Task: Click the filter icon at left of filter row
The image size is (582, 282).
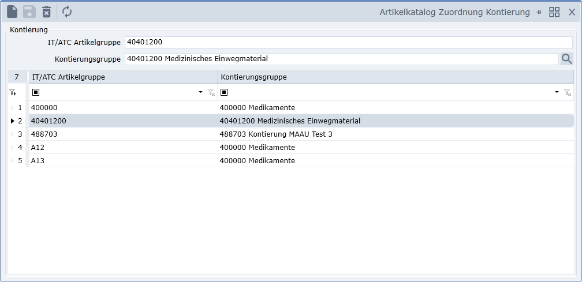Action: tap(13, 92)
